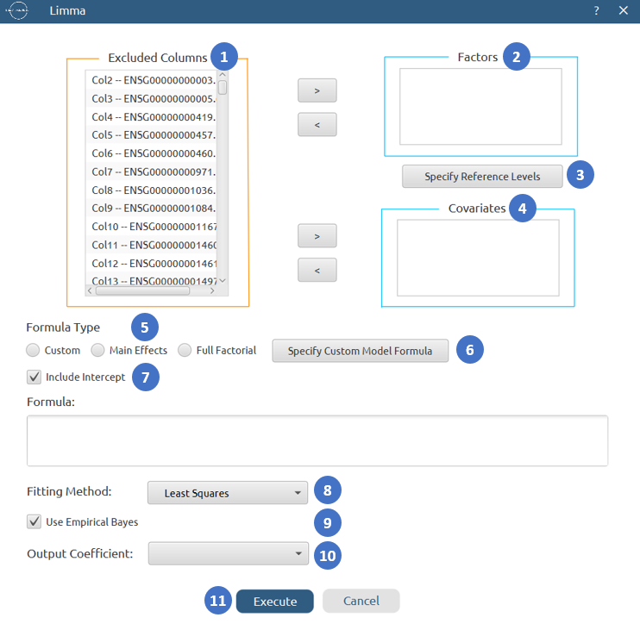
Task: Click inside the Formula text box
Action: [x=317, y=440]
